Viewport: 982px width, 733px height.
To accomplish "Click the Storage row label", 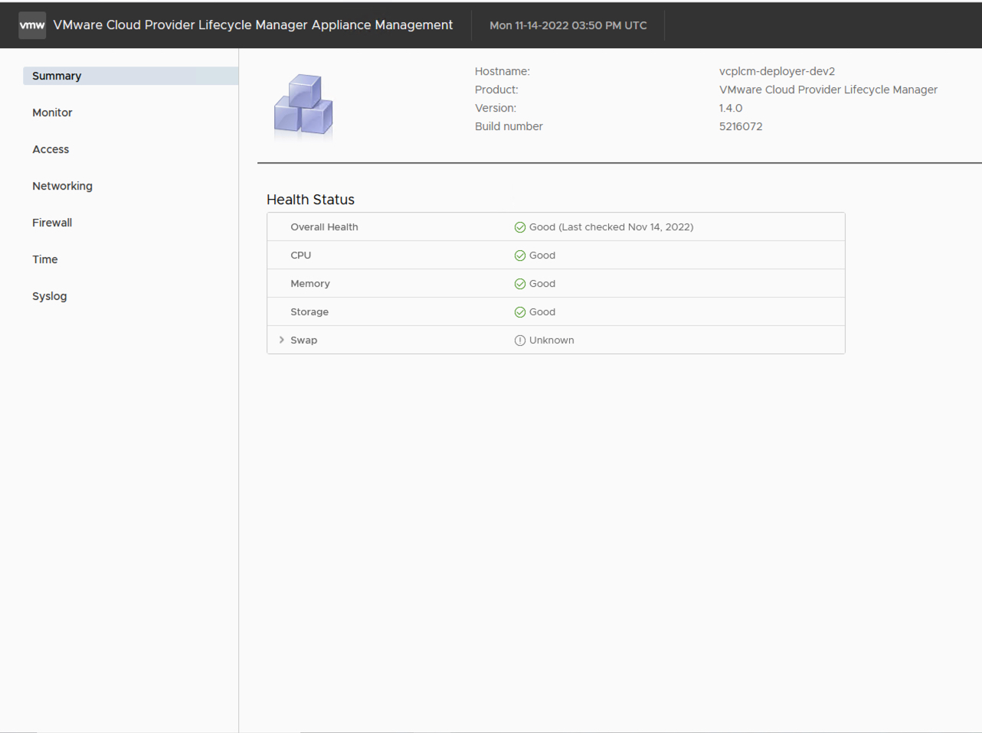I will click(309, 312).
